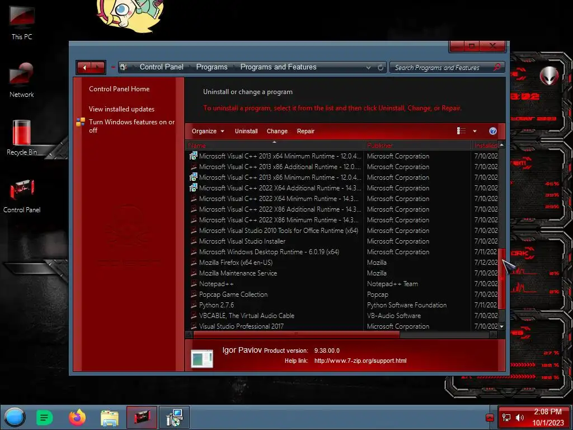573x430 pixels.
Task: Click the red notification tray icon
Action: [x=490, y=418]
